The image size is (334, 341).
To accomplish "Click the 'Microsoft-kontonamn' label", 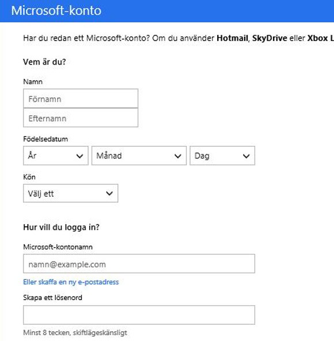I will tap(58, 247).
